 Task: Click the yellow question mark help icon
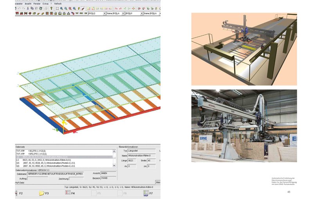click(x=51, y=8)
